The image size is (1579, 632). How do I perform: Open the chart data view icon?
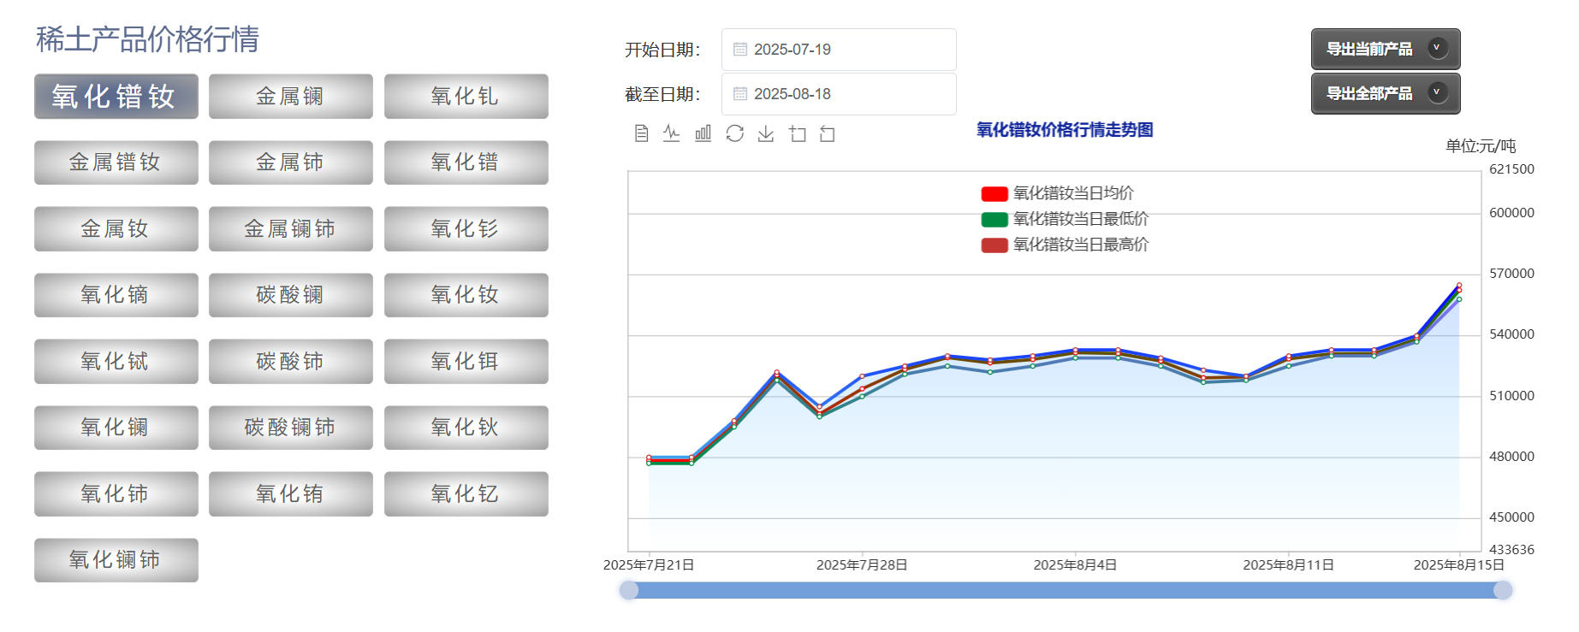tap(641, 133)
